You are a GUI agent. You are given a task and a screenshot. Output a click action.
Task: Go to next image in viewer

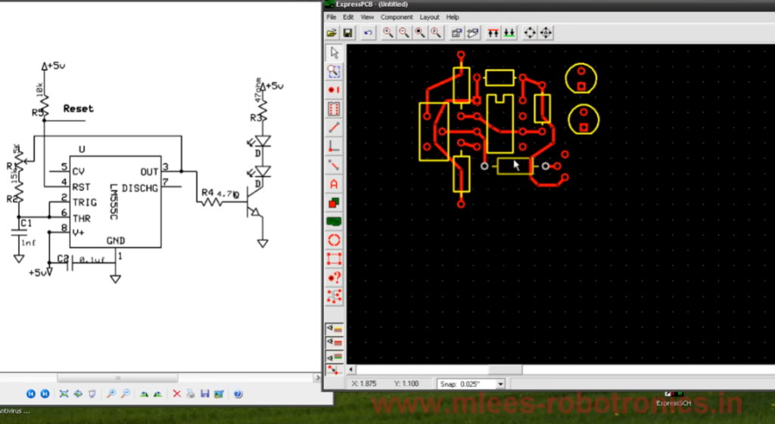click(45, 394)
